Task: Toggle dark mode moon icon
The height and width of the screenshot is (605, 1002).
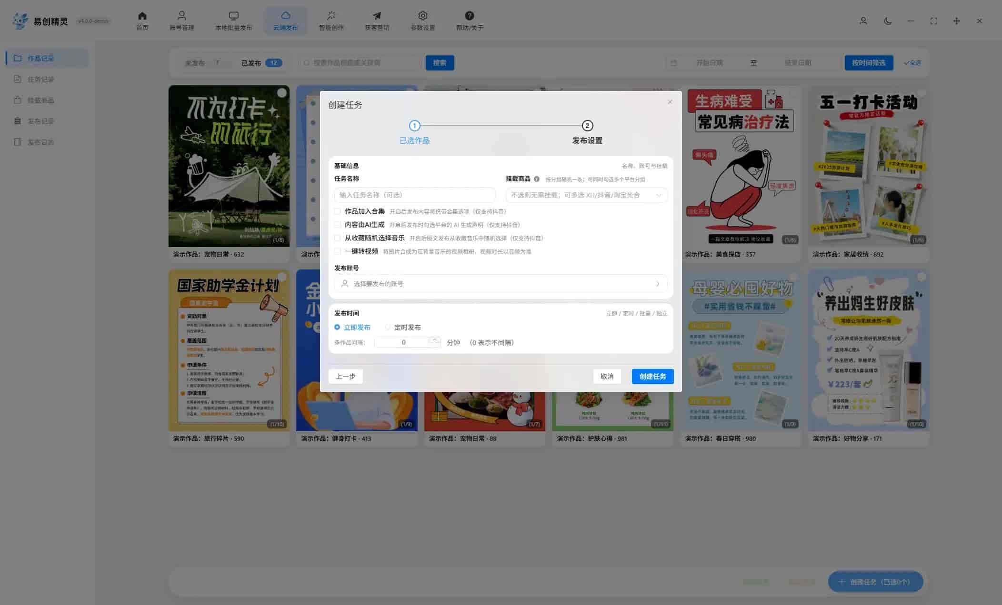Action: 888,21
